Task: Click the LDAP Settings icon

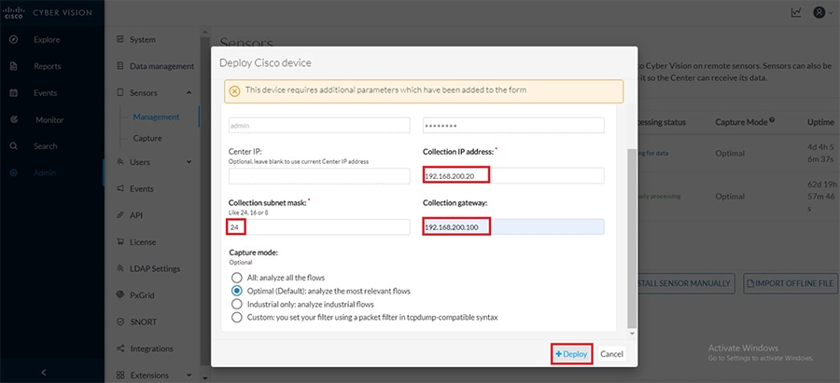Action: (120, 268)
